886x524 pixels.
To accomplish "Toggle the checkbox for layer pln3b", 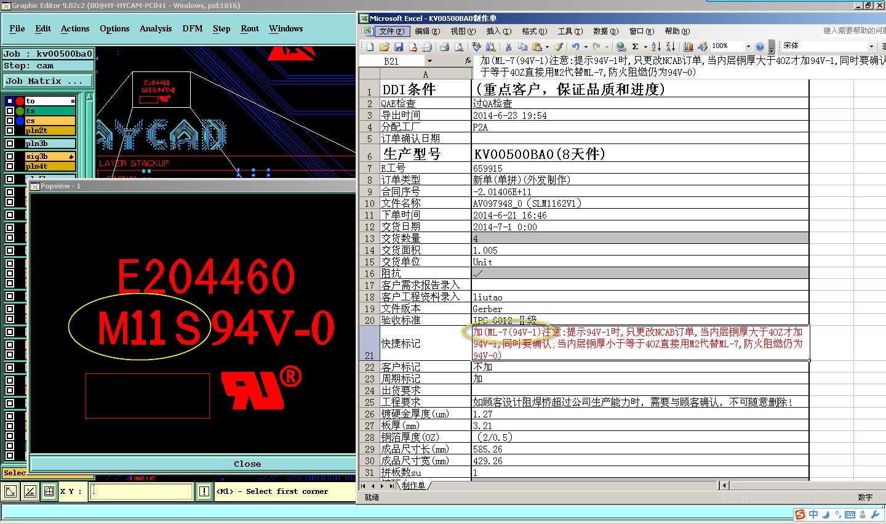I will click(x=10, y=143).
